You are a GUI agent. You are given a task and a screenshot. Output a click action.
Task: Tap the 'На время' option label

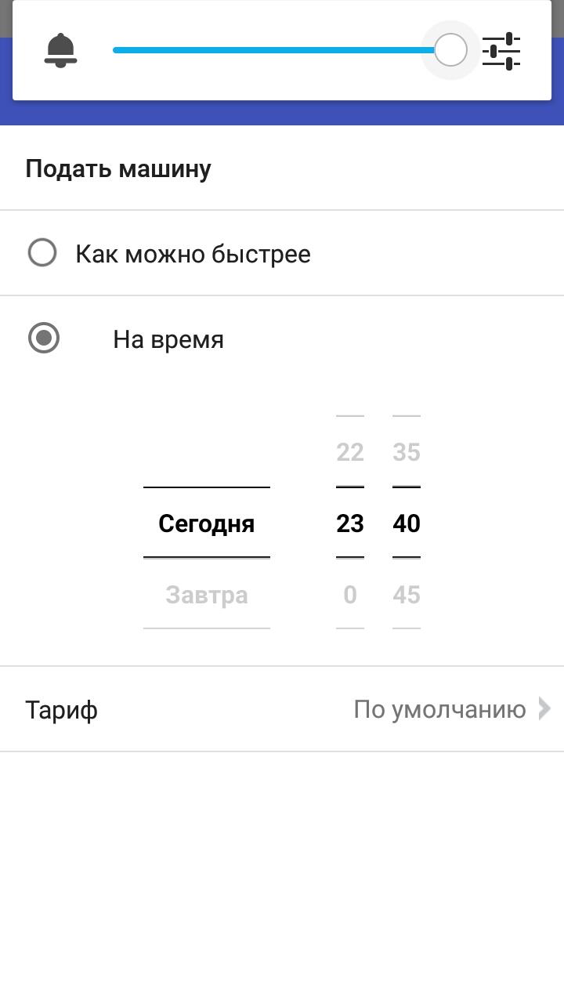[168, 339]
